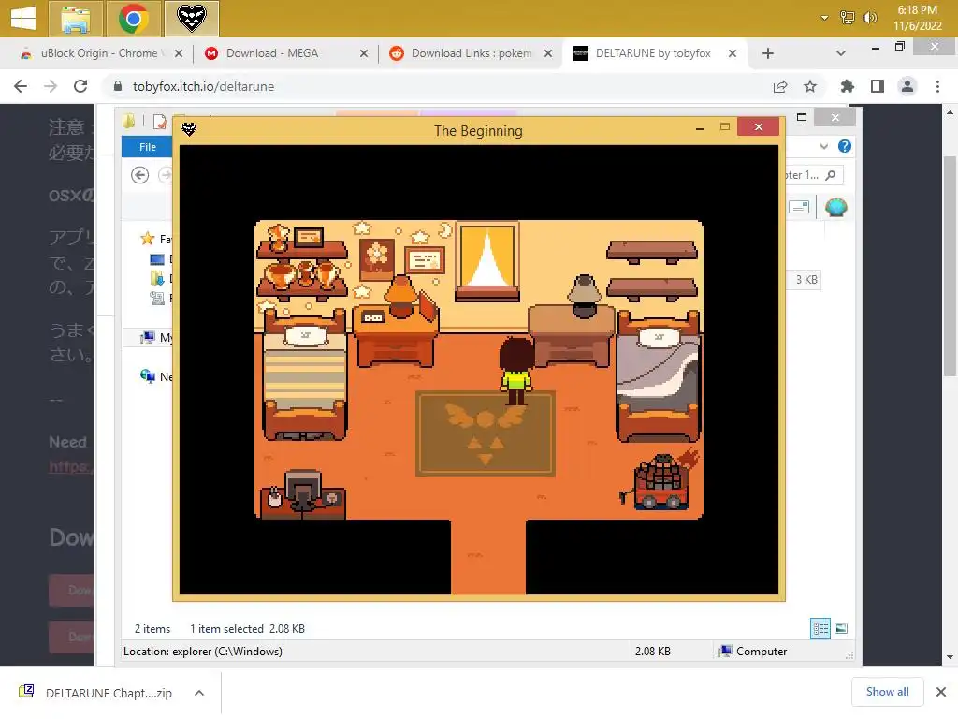Viewport: 958px width, 719px height.
Task: Open the Deltarune game window icon menu
Action: 189,129
